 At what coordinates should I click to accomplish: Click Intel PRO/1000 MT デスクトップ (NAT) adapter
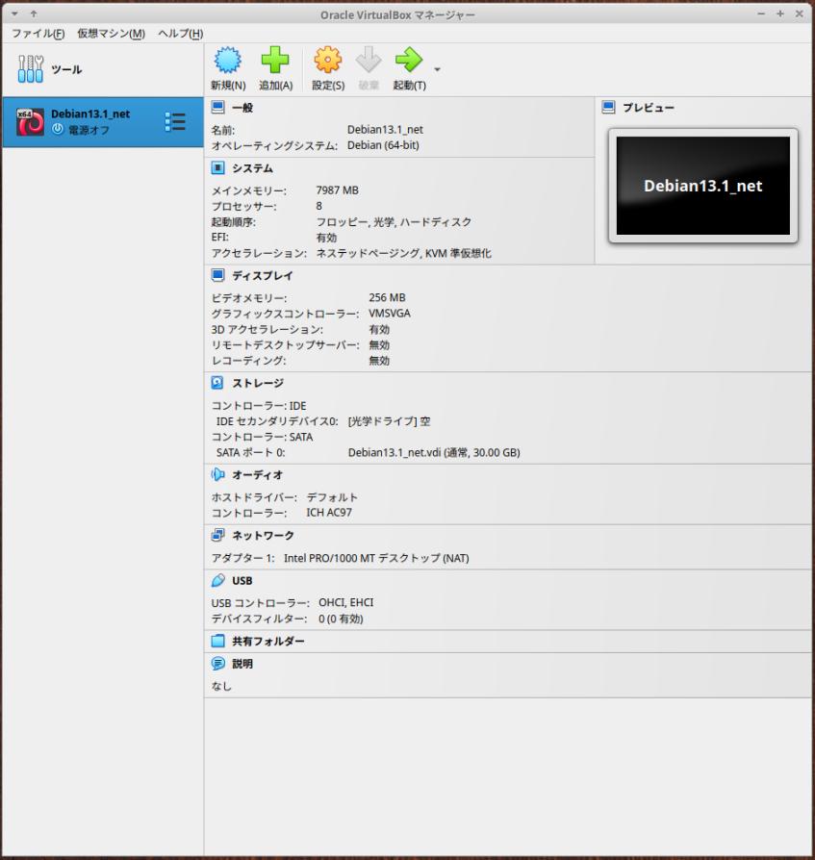376,558
